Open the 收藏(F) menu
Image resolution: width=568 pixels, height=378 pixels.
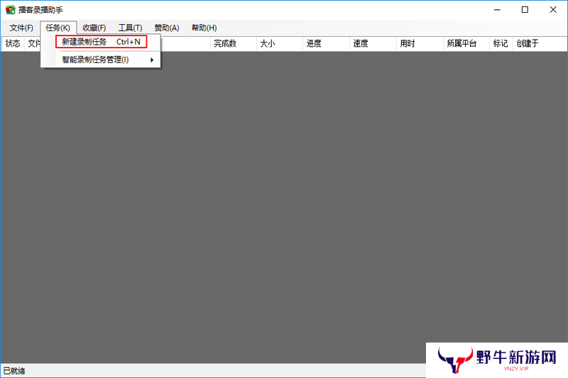(94, 28)
